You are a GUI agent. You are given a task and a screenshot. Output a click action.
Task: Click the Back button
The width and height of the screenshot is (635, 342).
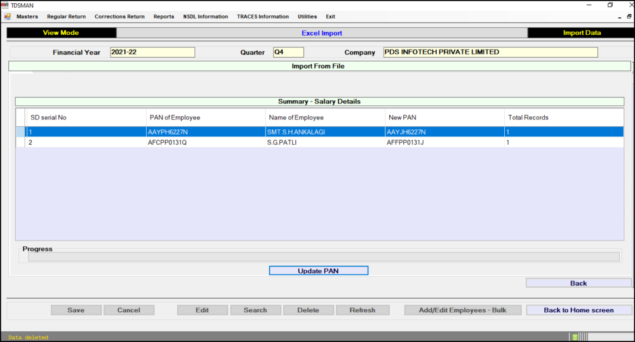[x=578, y=283]
